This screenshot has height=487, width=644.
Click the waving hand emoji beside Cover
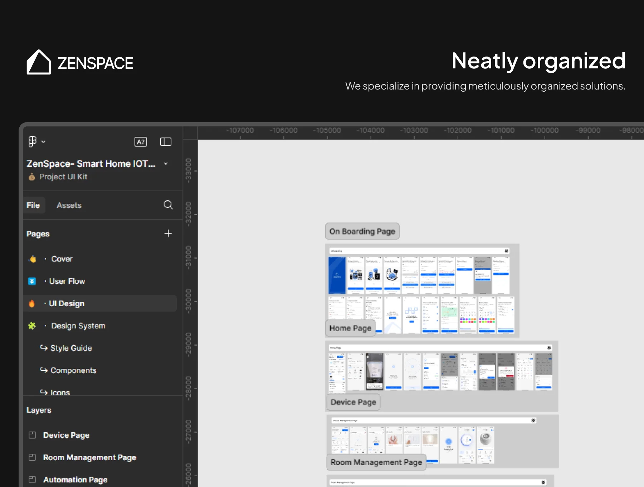point(32,259)
